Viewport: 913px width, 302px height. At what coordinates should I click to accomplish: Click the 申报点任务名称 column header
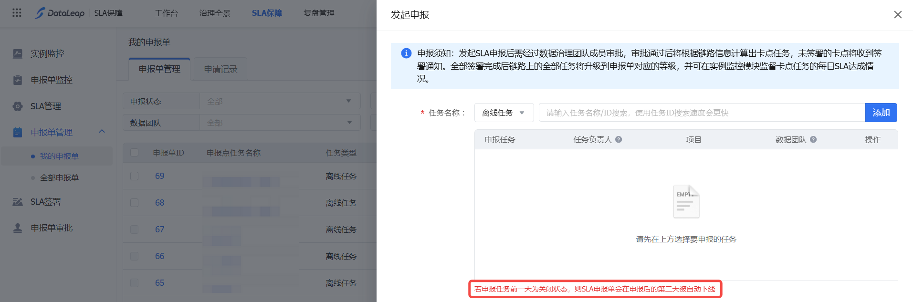coord(233,153)
